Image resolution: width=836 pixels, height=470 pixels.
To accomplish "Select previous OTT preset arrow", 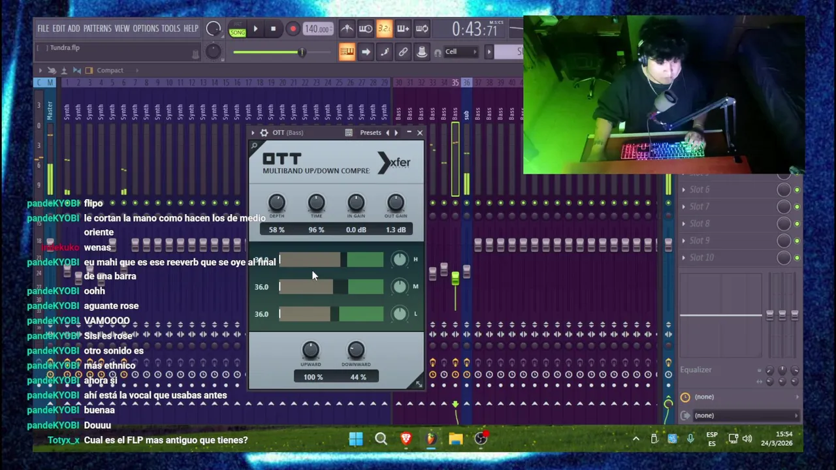I will pos(387,133).
